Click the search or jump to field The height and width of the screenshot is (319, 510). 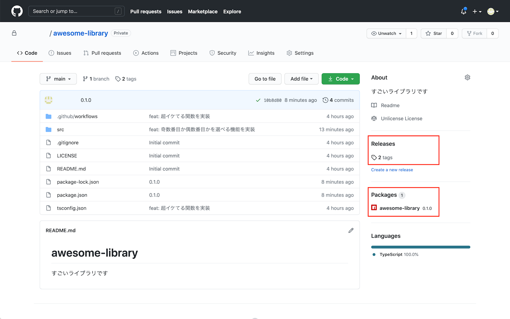tap(76, 11)
